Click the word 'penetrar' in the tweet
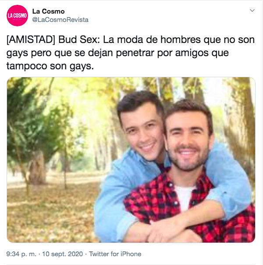263x265 pixels. 135,53
